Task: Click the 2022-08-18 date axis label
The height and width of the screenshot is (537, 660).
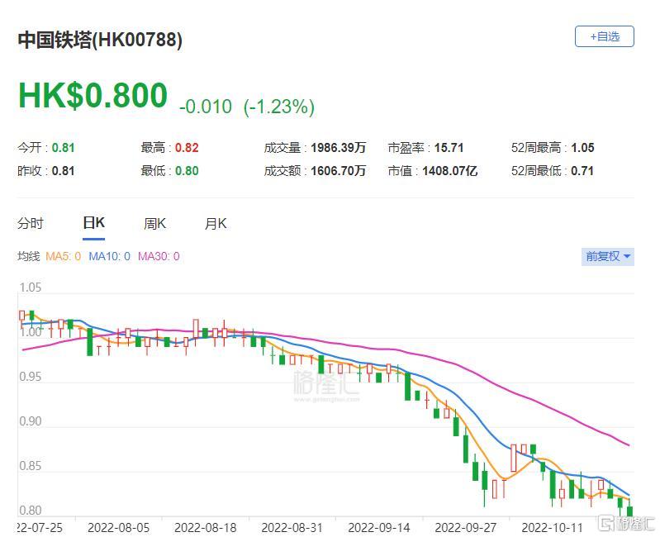Action: tap(206, 527)
